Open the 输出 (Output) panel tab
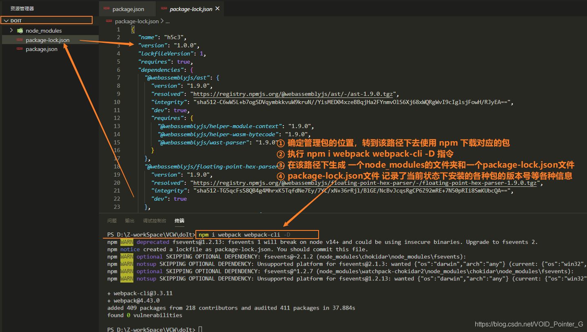Image resolution: width=587 pixels, height=332 pixels. [130, 221]
